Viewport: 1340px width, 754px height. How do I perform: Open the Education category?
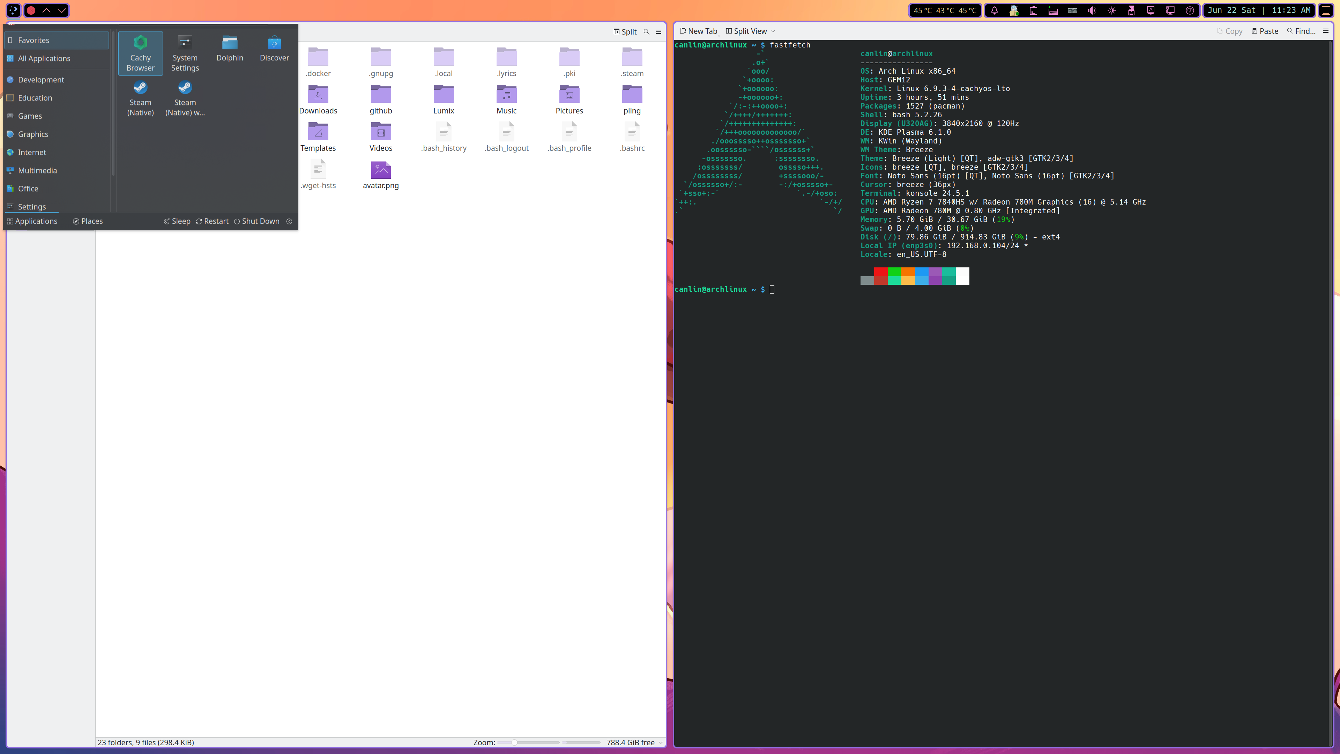coord(57,98)
